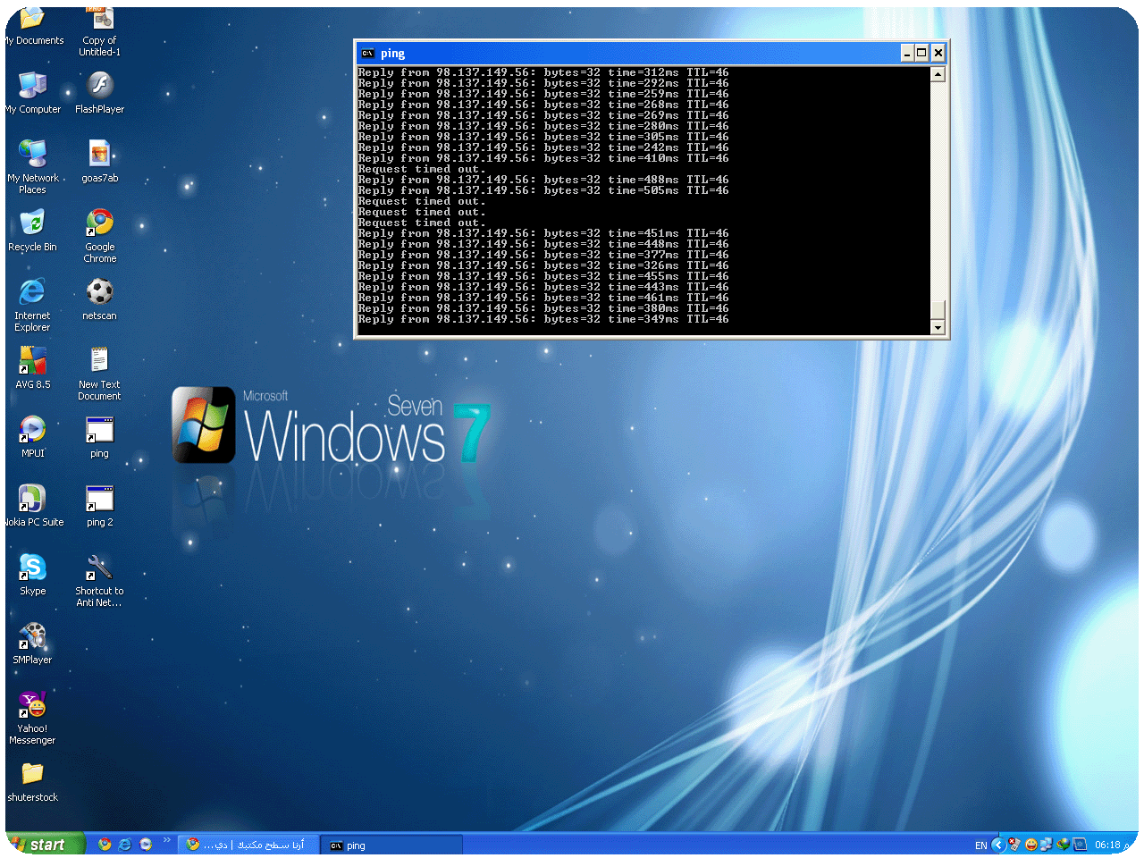Open the netscan soccer ball icon

pos(99,292)
